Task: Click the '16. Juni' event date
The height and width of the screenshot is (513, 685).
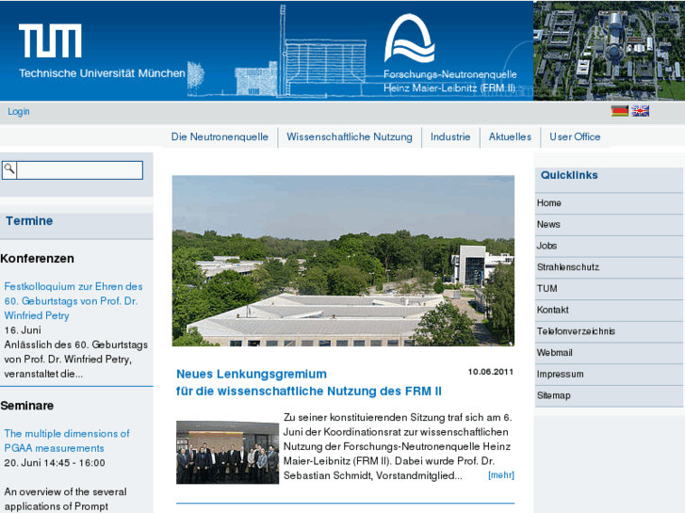Action: tap(23, 330)
